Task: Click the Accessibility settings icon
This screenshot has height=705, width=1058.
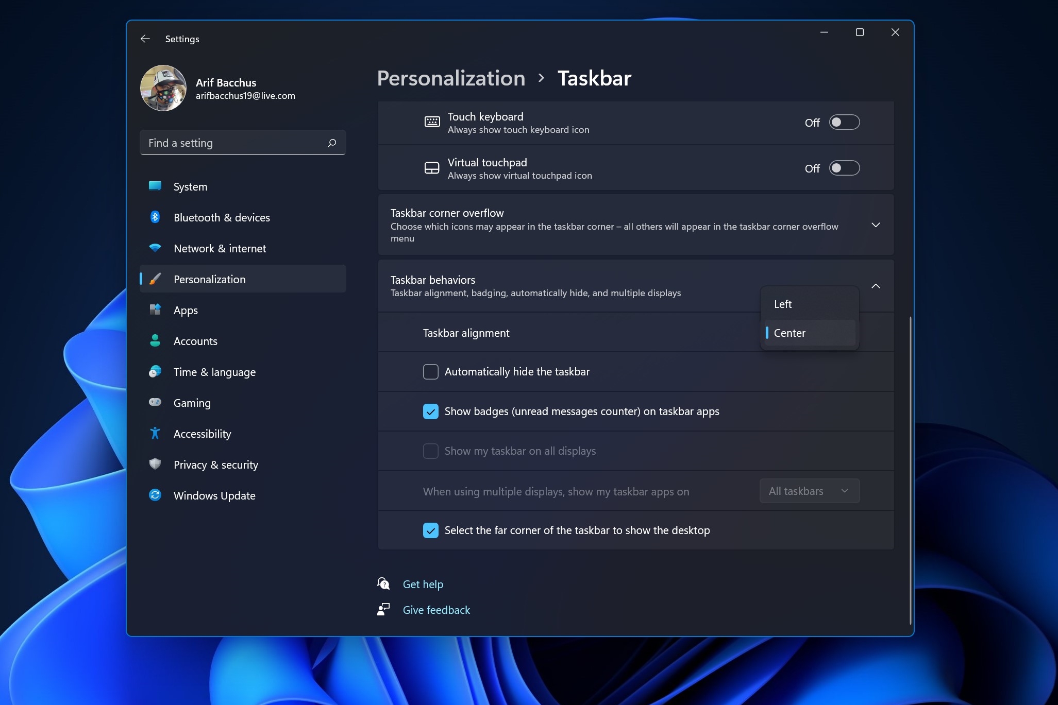Action: click(154, 434)
